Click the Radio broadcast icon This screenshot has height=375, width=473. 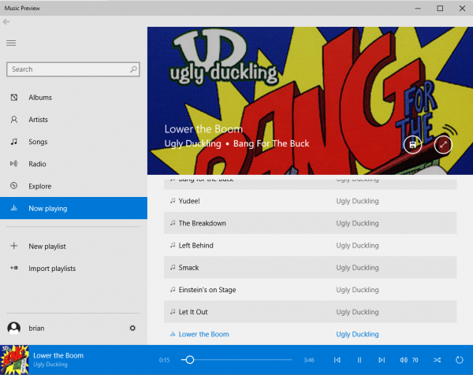(14, 164)
